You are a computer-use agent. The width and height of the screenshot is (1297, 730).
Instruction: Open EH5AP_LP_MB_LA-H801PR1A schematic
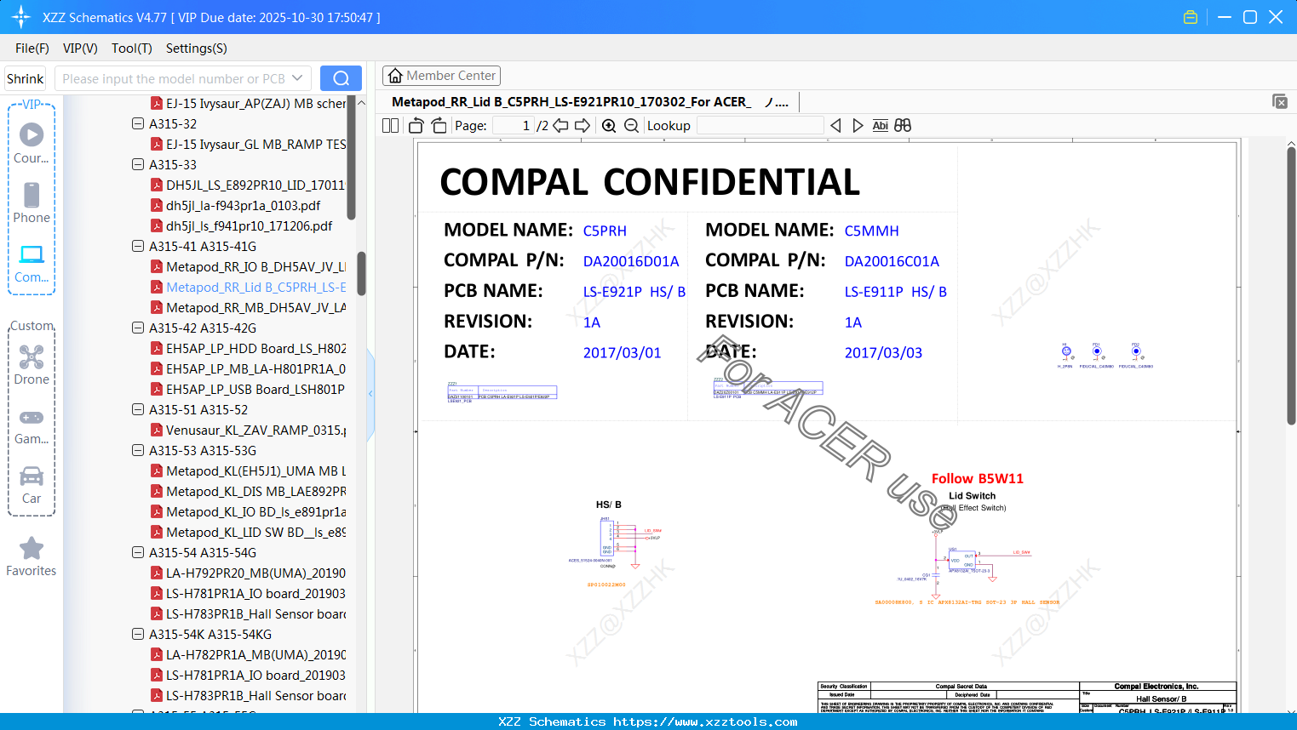point(248,369)
